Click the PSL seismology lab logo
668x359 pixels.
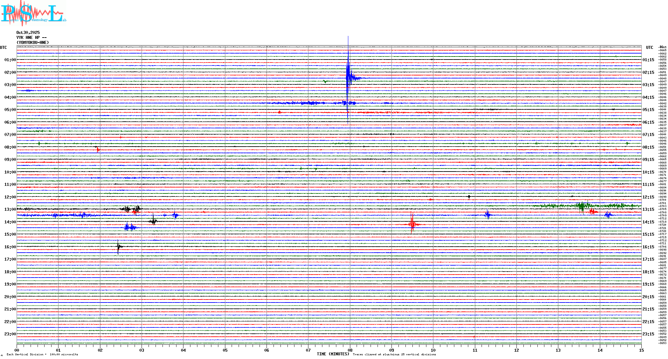coord(33,13)
